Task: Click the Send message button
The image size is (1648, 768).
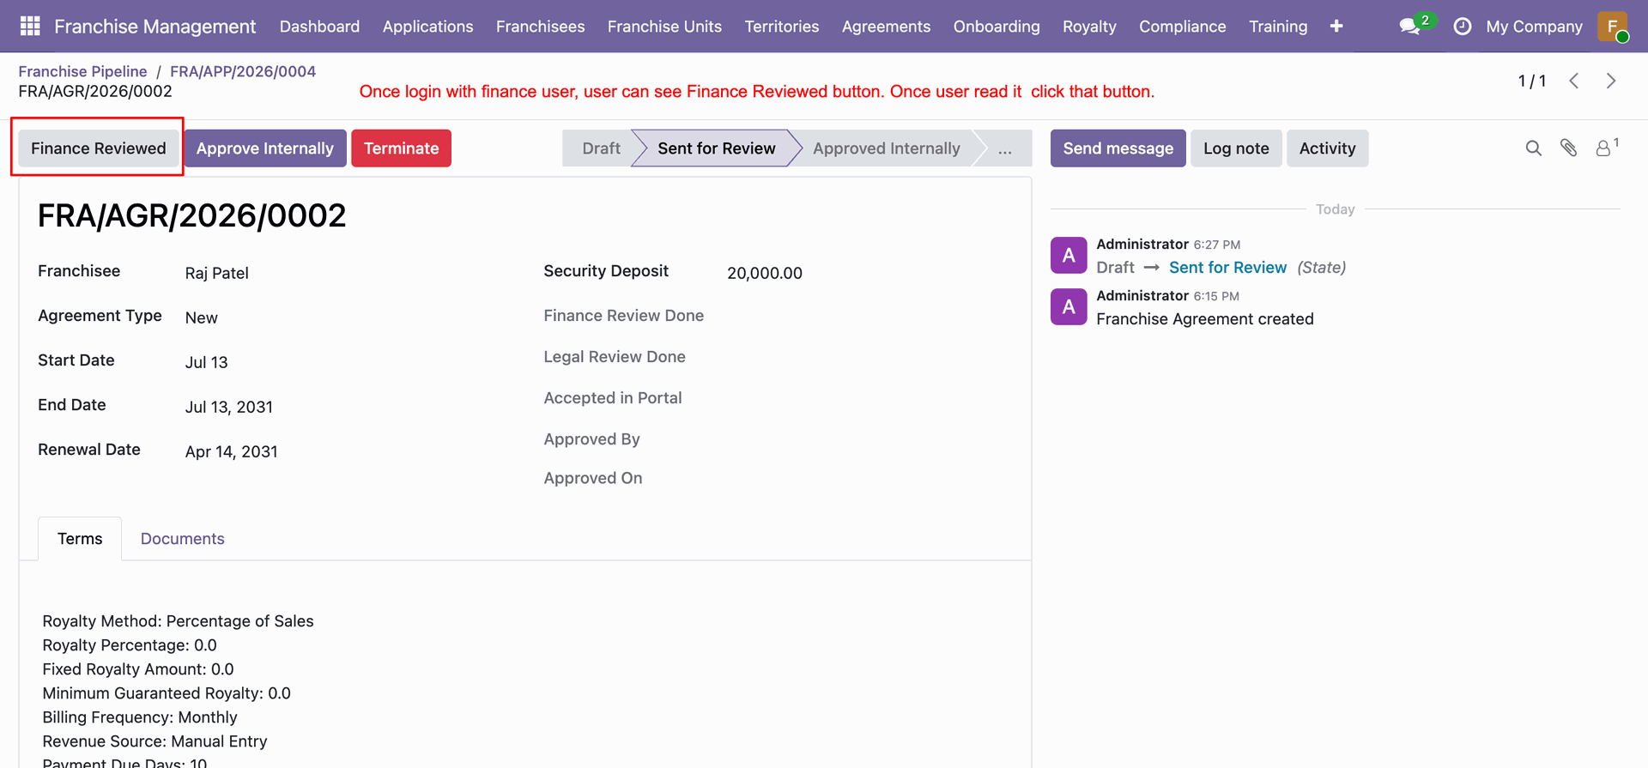Action: pyautogui.click(x=1118, y=148)
